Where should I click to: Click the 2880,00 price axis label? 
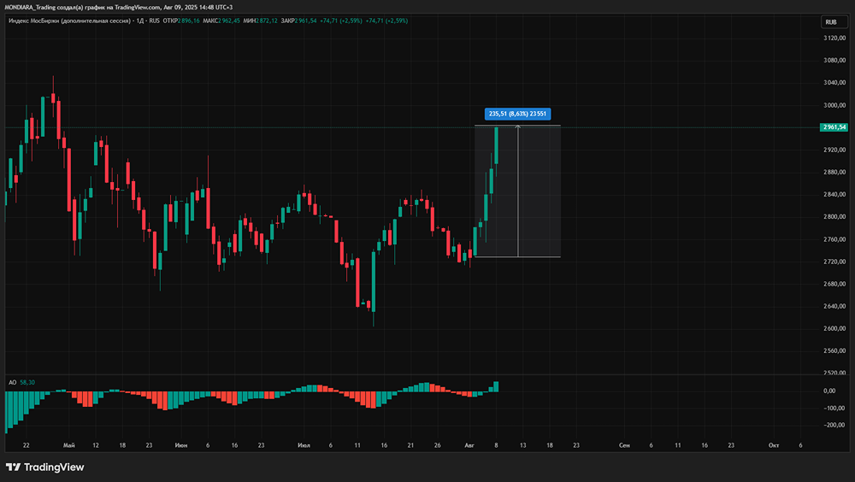(x=834, y=172)
